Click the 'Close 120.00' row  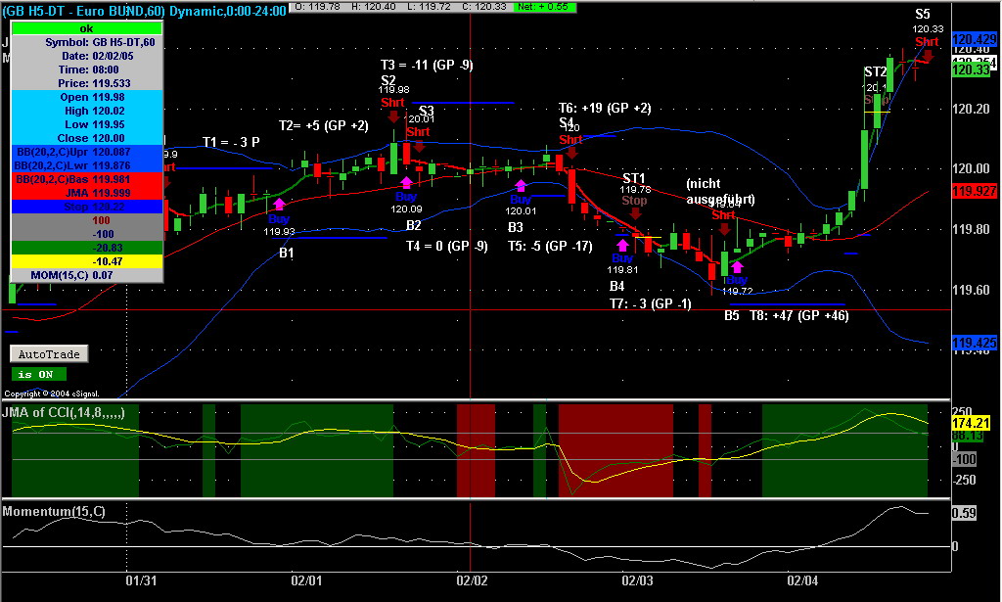coord(87,138)
